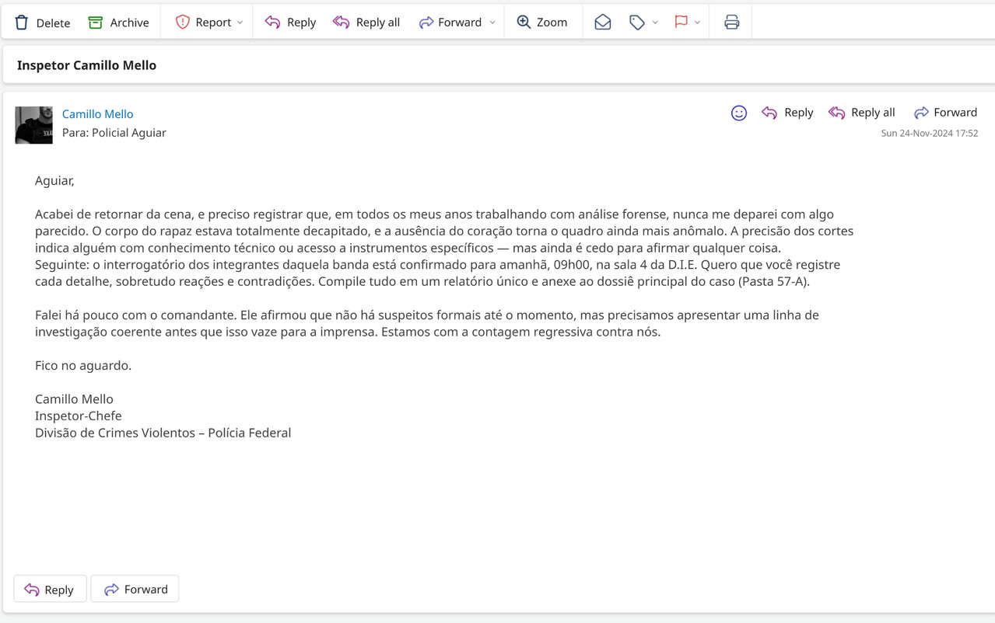
Task: Print the email with the printer icon
Action: click(731, 23)
